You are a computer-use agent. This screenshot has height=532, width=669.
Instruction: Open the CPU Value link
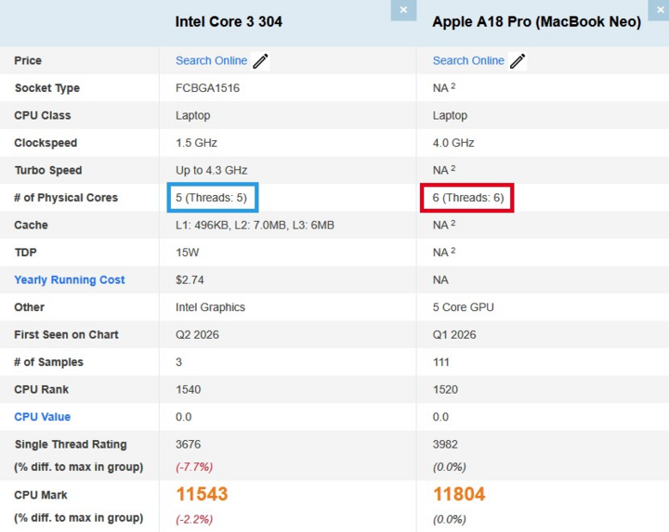tap(42, 417)
